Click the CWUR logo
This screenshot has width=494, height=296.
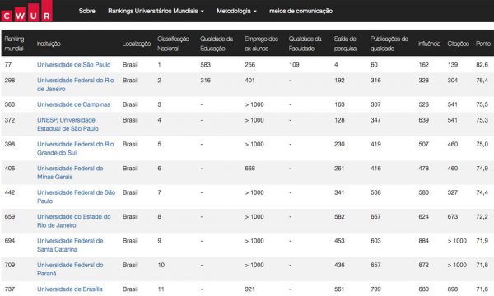tap(26, 11)
